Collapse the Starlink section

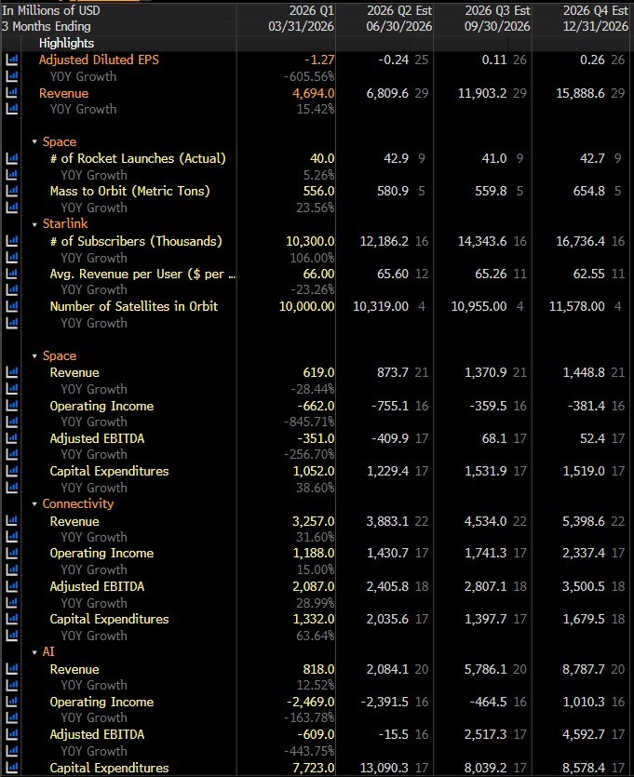(x=34, y=224)
